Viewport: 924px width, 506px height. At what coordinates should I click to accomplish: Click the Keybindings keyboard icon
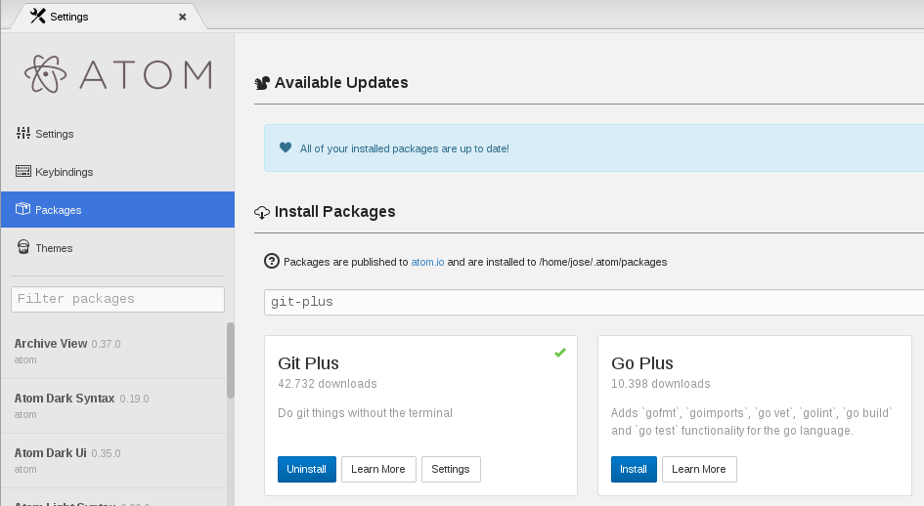pyautogui.click(x=23, y=171)
